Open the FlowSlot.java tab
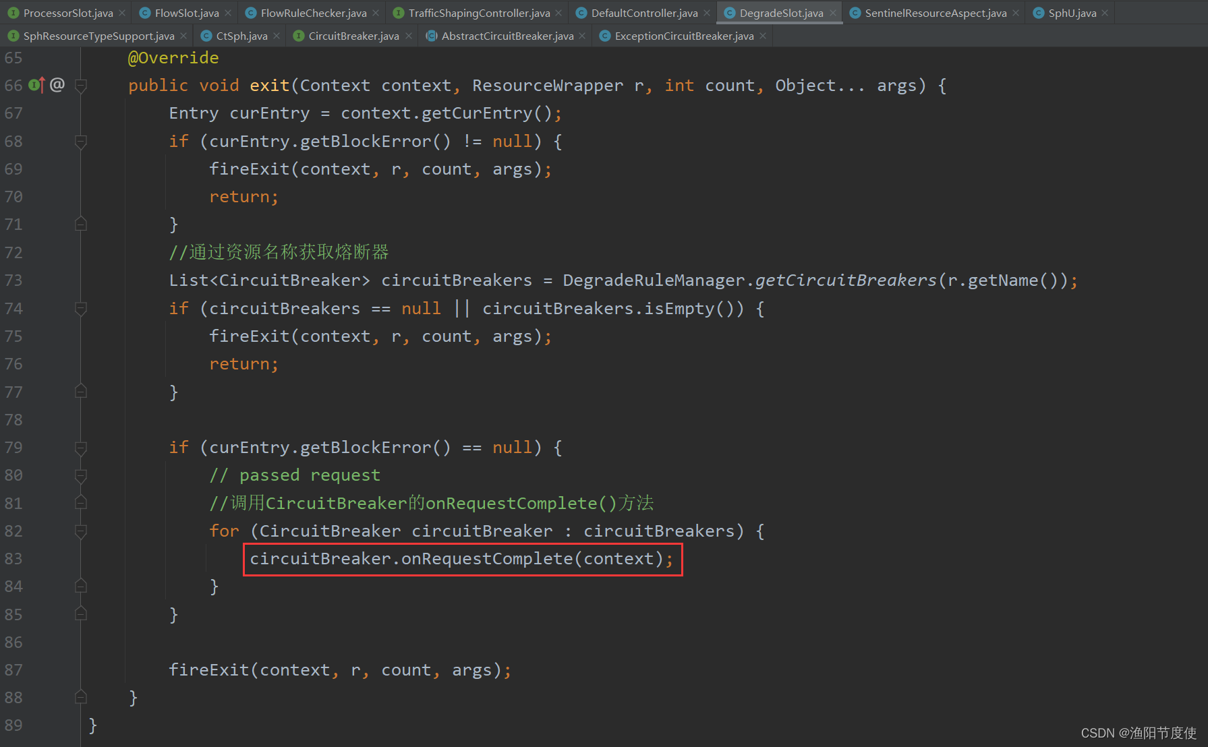The width and height of the screenshot is (1208, 747). point(187,13)
